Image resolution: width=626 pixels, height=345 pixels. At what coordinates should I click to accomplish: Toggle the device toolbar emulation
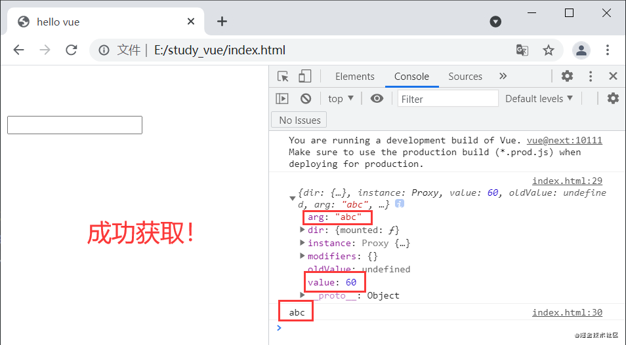point(304,76)
